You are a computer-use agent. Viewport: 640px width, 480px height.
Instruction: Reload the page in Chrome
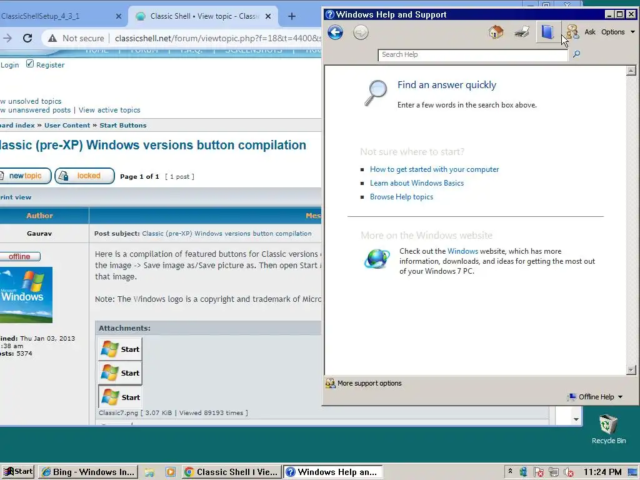[27, 38]
